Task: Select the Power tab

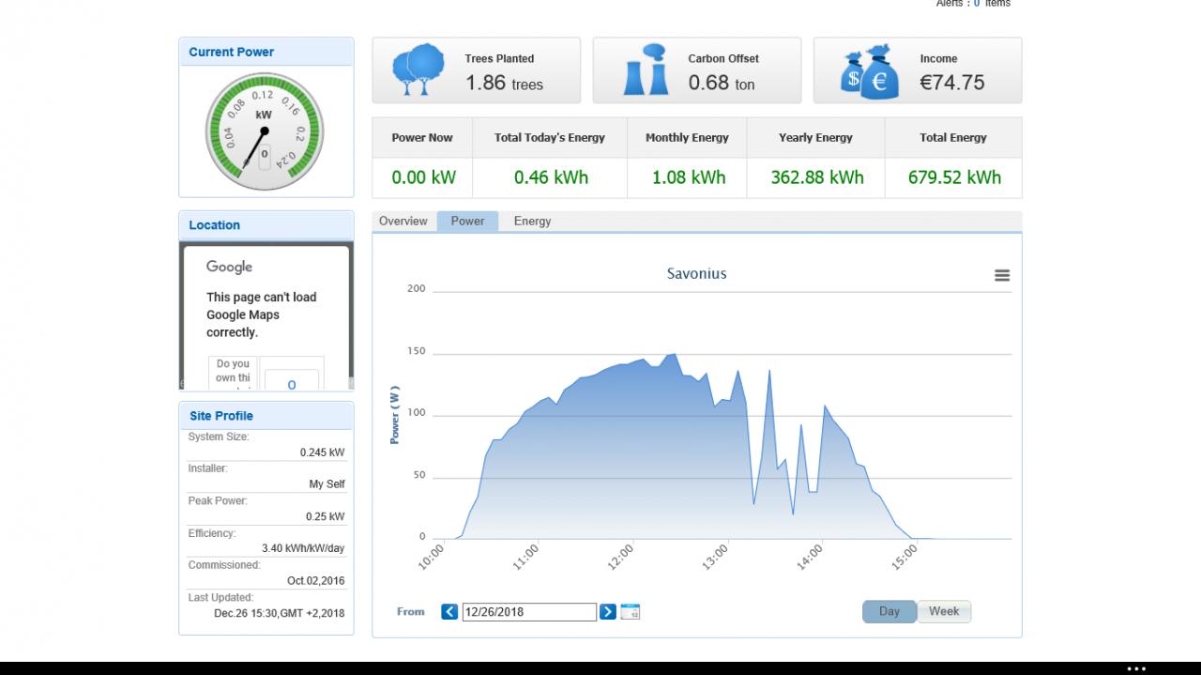Action: (x=467, y=222)
